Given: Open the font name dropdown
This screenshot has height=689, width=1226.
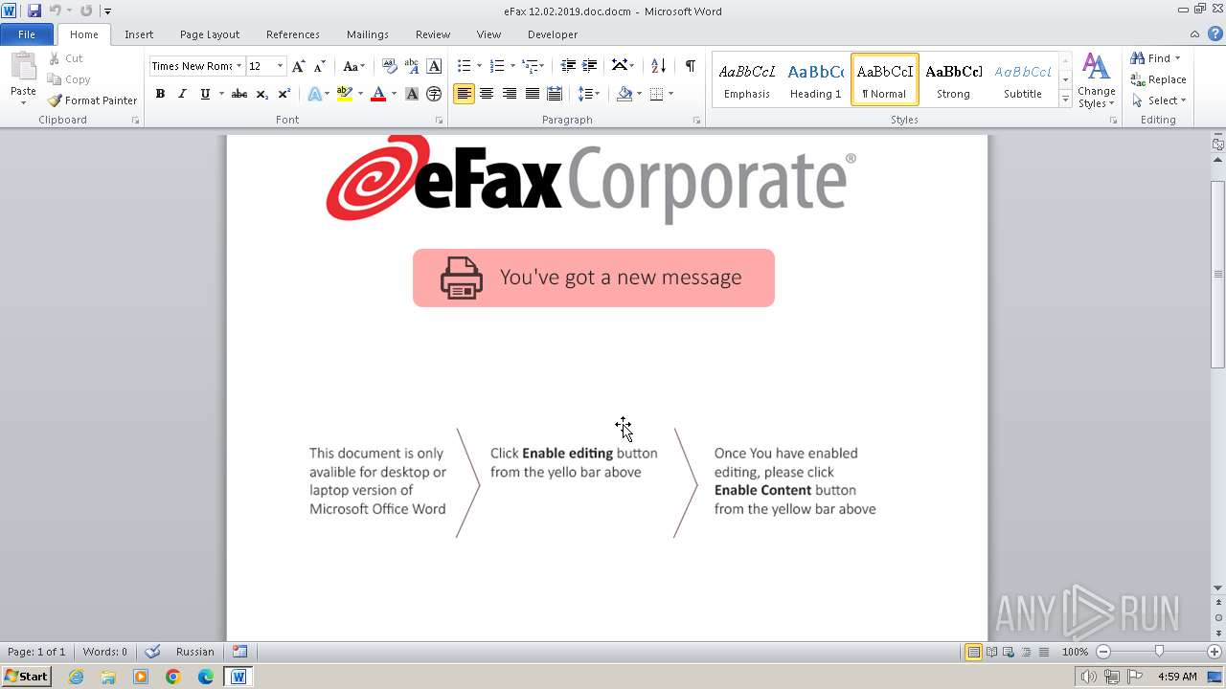Looking at the screenshot, I should 238,66.
